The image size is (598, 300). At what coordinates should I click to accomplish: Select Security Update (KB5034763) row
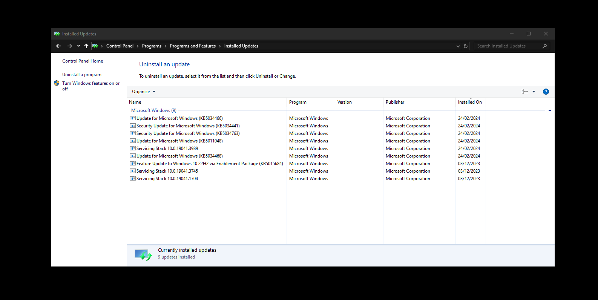click(188, 133)
